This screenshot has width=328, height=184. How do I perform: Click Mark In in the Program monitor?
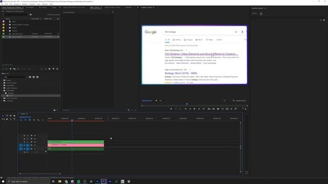coord(176,109)
